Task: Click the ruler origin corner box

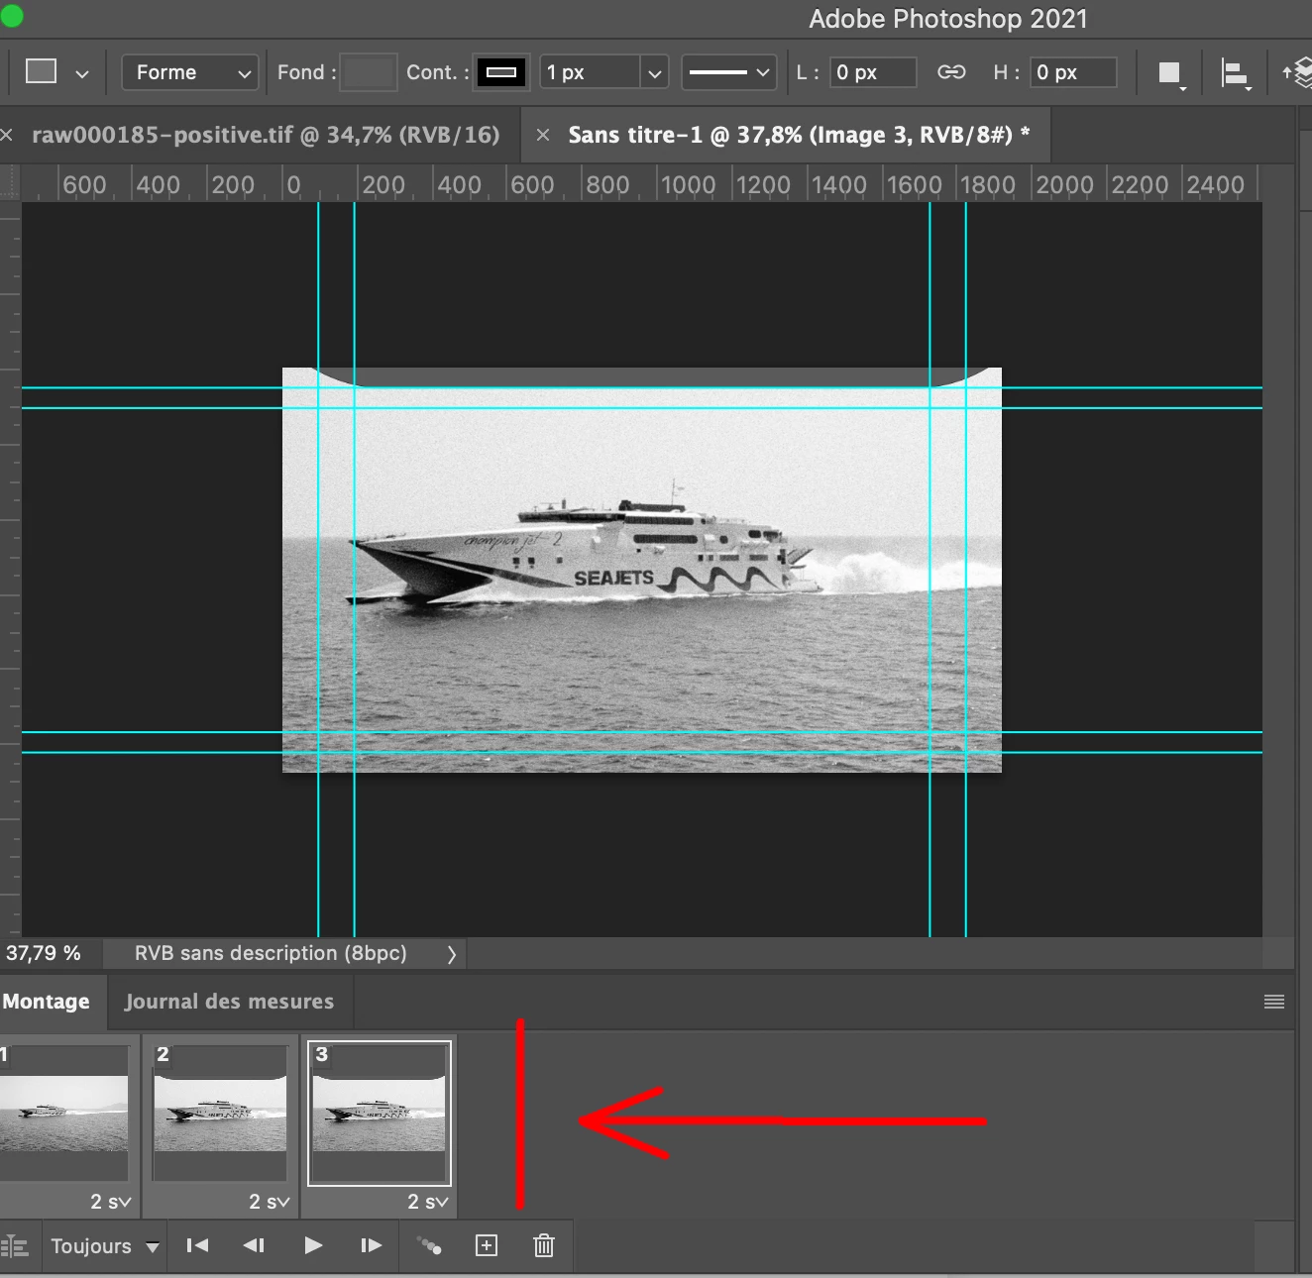Action: 10,183
